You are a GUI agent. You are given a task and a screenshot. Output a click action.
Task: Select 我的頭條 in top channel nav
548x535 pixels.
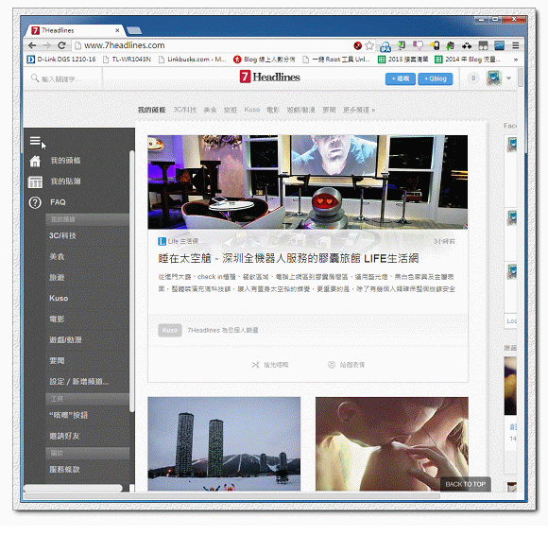[152, 110]
